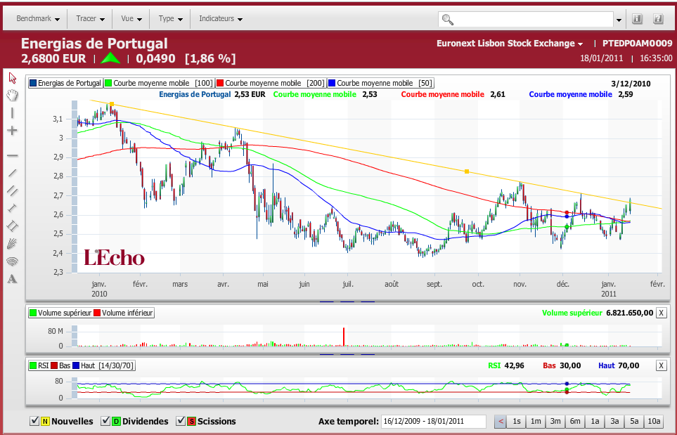Select the 3a time range
The height and width of the screenshot is (435, 677).
pyautogui.click(x=614, y=421)
